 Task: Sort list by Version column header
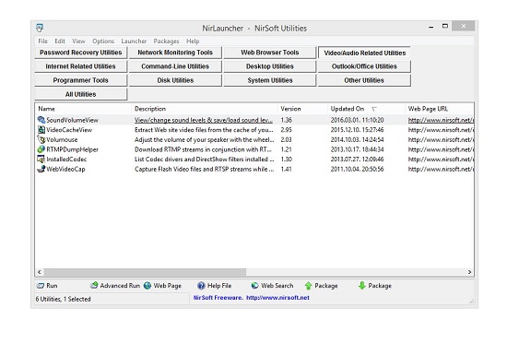[302, 109]
